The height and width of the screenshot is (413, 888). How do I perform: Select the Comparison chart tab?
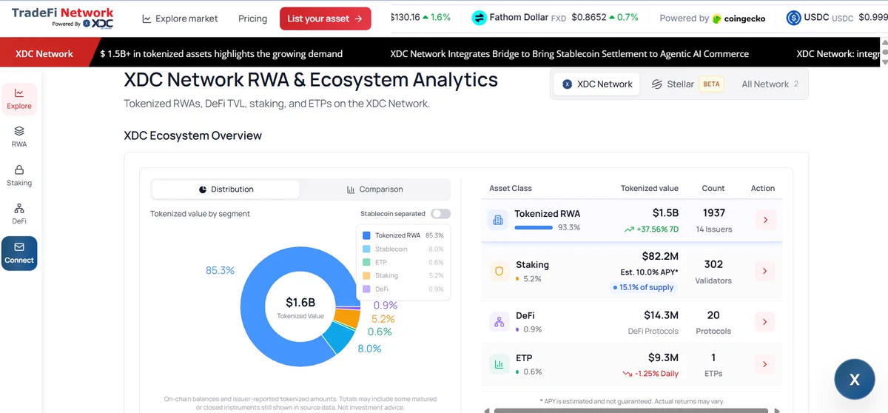click(374, 189)
